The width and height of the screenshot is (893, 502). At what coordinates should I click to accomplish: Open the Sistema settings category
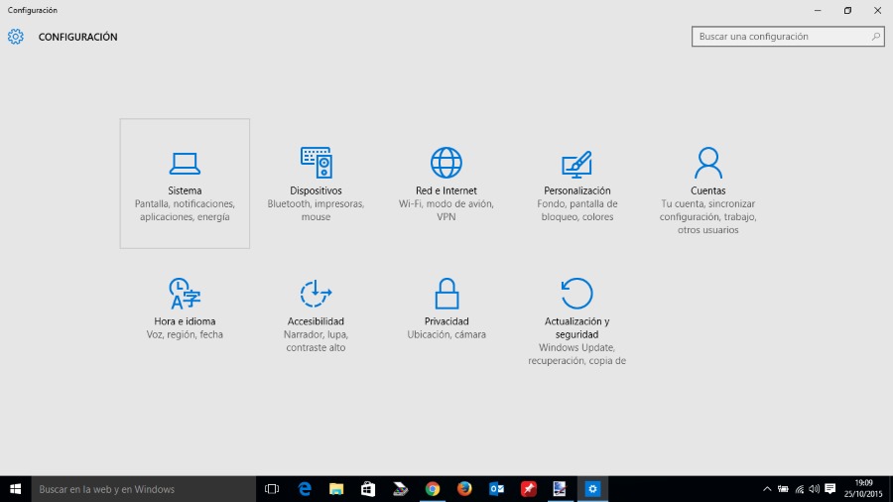click(x=185, y=184)
